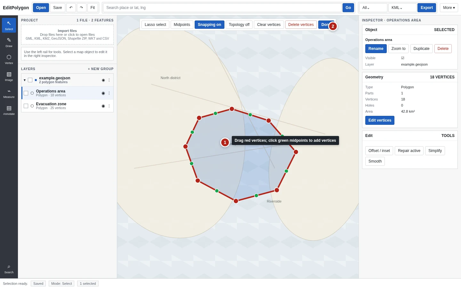Image resolution: width=461 pixels, height=288 pixels.
Task: Click Repair active
Action: [x=409, y=151]
